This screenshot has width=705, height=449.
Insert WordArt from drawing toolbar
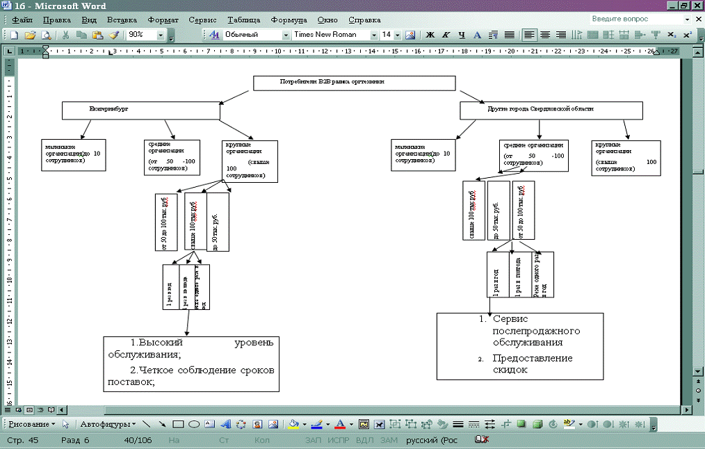226,424
